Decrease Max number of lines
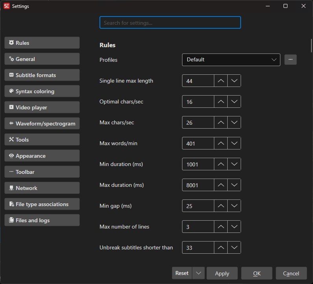313x284 pixels. [x=234, y=227]
